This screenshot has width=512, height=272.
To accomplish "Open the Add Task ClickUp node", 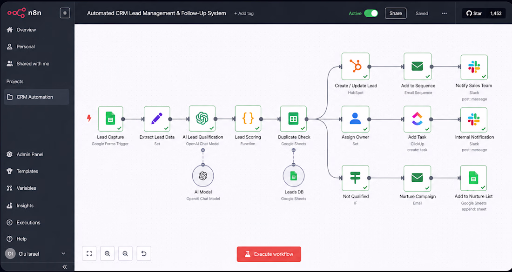I will coord(418,119).
